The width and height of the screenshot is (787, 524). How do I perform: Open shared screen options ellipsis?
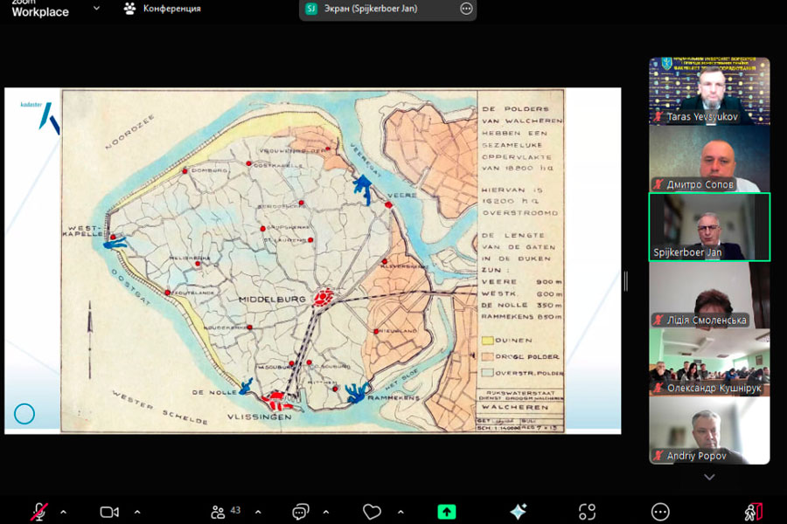coord(466,9)
